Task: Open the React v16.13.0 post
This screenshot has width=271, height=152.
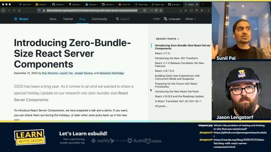Action: 164,71
